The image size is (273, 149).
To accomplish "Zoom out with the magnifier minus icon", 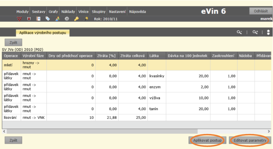I will pyautogui.click(x=239, y=32).
